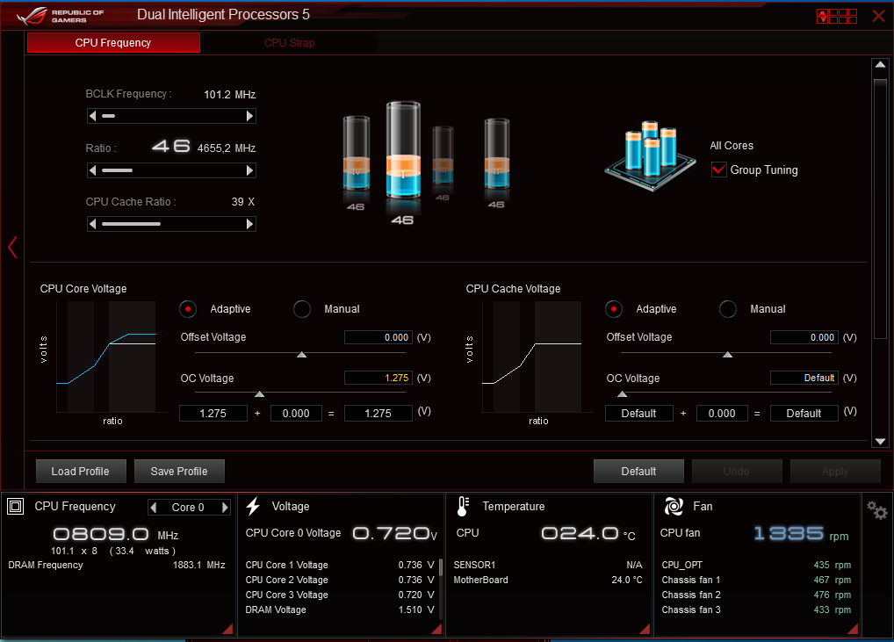Select Manual mode for CPU Core Voltage

point(301,309)
